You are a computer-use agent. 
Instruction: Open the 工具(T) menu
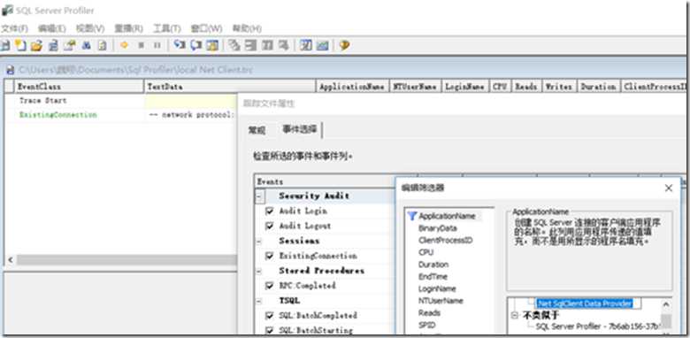(x=167, y=28)
